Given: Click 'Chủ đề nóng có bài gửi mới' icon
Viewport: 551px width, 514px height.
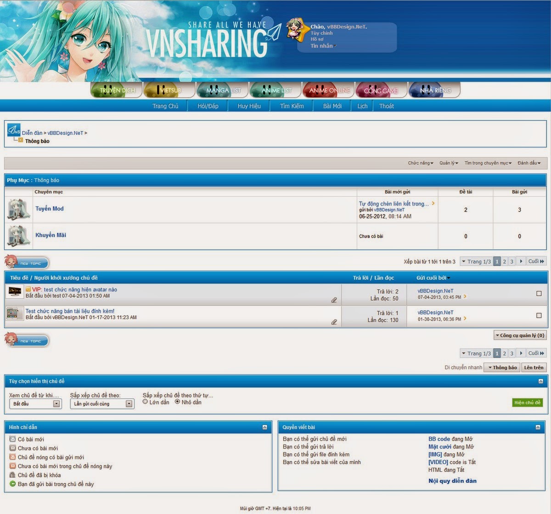Looking at the screenshot, I should tap(12, 457).
